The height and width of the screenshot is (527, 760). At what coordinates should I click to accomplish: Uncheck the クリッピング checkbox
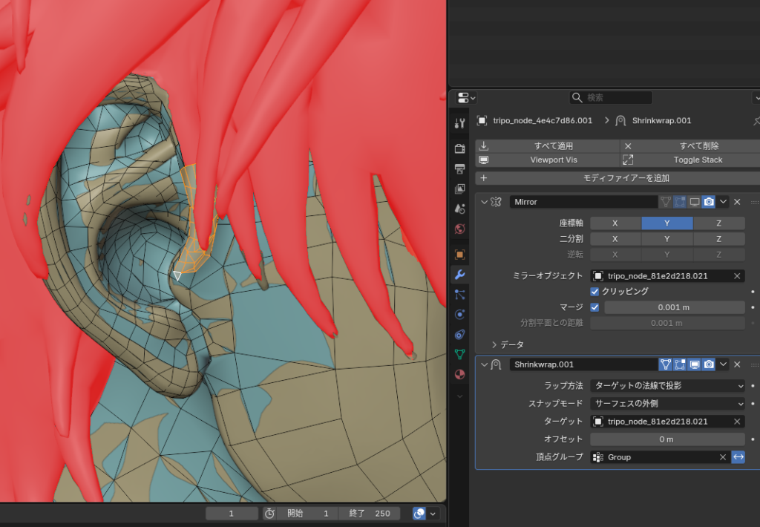[594, 292]
